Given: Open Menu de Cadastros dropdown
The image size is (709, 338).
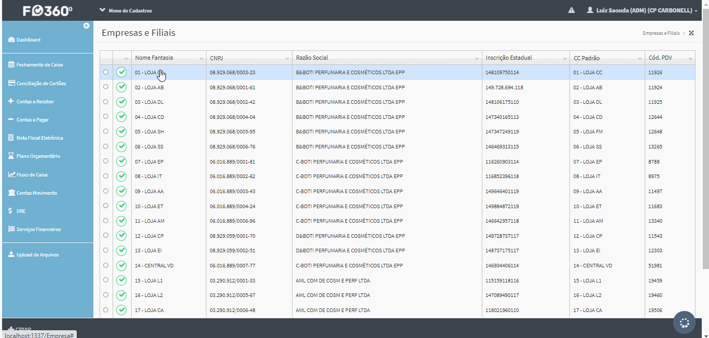Looking at the screenshot, I should [x=126, y=10].
